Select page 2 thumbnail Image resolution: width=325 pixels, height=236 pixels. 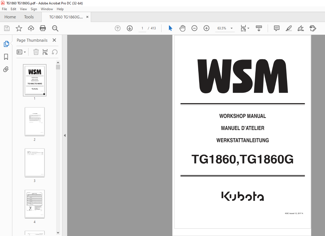[x=35, y=122]
